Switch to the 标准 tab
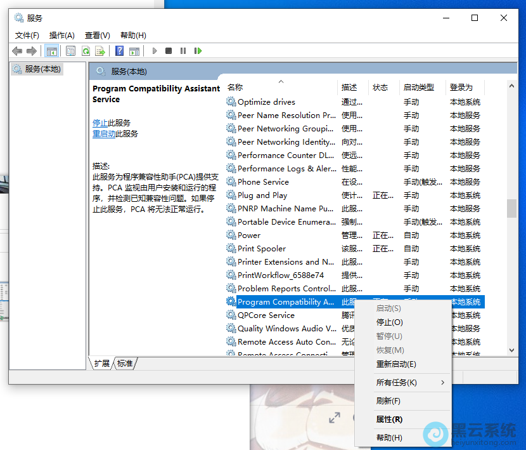Screen dimensions: 526x450 pyautogui.click(x=125, y=364)
